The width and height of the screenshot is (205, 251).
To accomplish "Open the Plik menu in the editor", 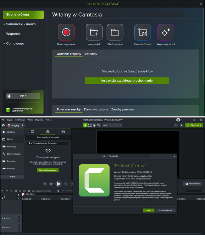I will (x=3, y=120).
